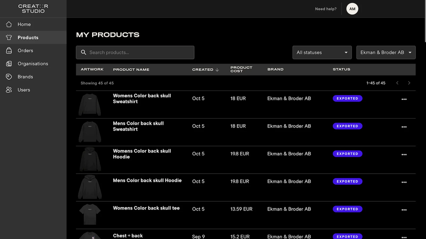The width and height of the screenshot is (426, 239).
Task: Click the Products t-shirt icon in sidebar
Action: pos(9,37)
